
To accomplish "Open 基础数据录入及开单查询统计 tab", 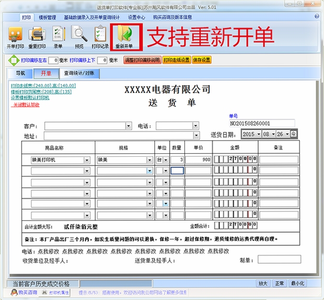I will [x=92, y=17].
